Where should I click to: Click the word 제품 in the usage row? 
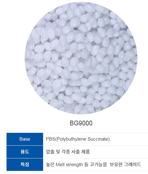[86, 152]
